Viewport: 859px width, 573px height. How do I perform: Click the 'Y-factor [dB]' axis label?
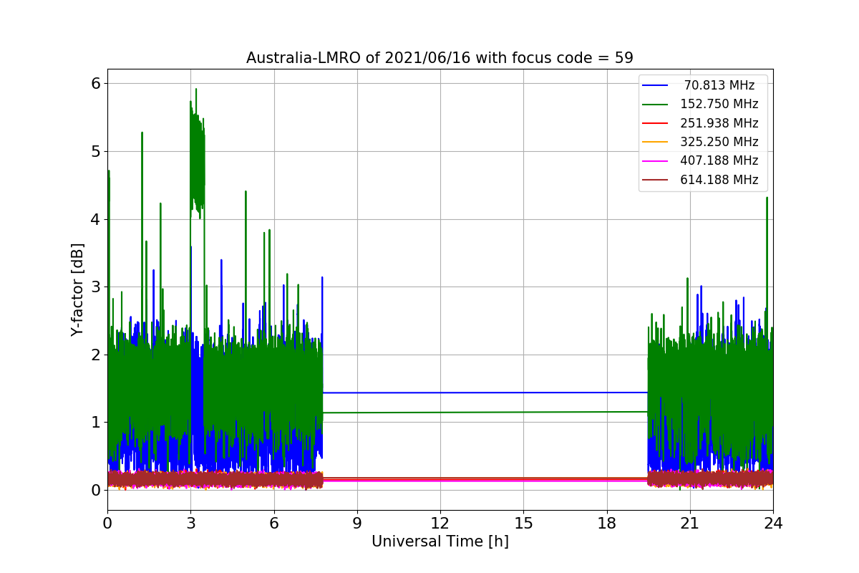(x=77, y=289)
